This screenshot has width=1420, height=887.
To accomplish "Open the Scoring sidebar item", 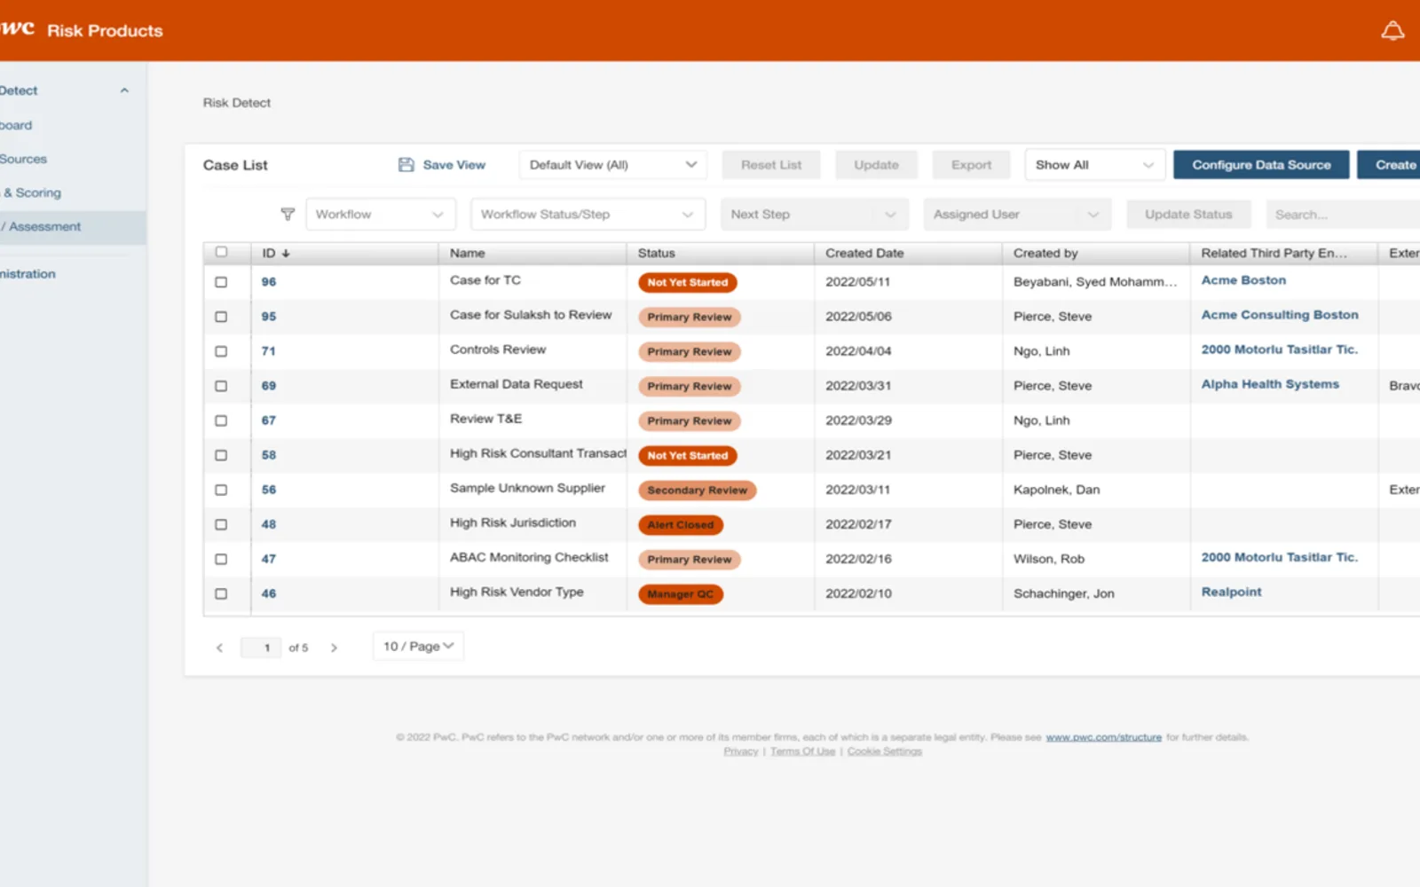I will pyautogui.click(x=33, y=193).
